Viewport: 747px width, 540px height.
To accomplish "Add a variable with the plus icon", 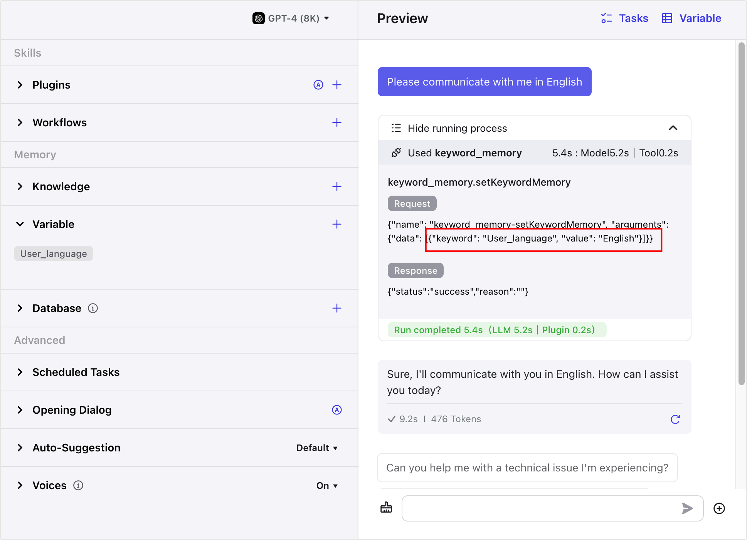I will [337, 224].
